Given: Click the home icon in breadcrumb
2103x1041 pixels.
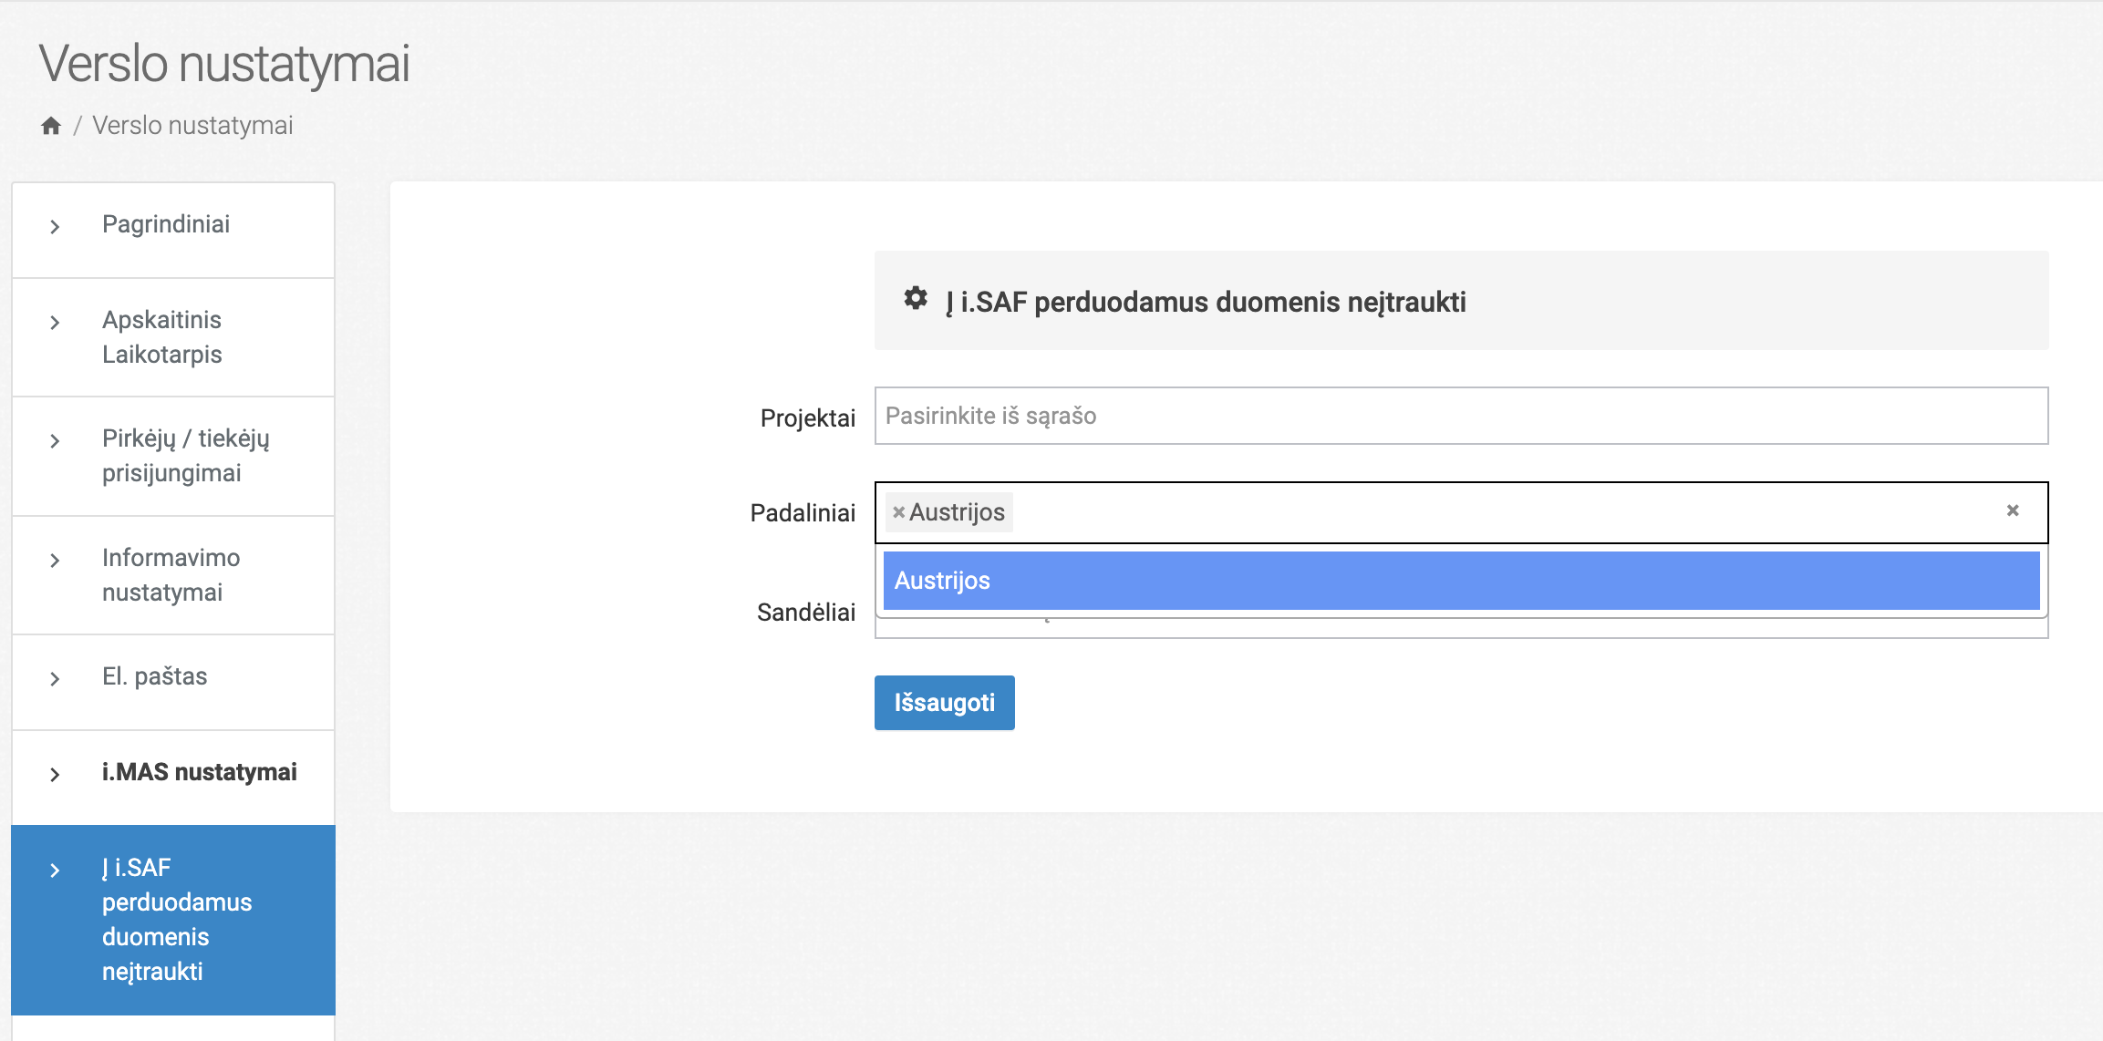Looking at the screenshot, I should pyautogui.click(x=51, y=126).
